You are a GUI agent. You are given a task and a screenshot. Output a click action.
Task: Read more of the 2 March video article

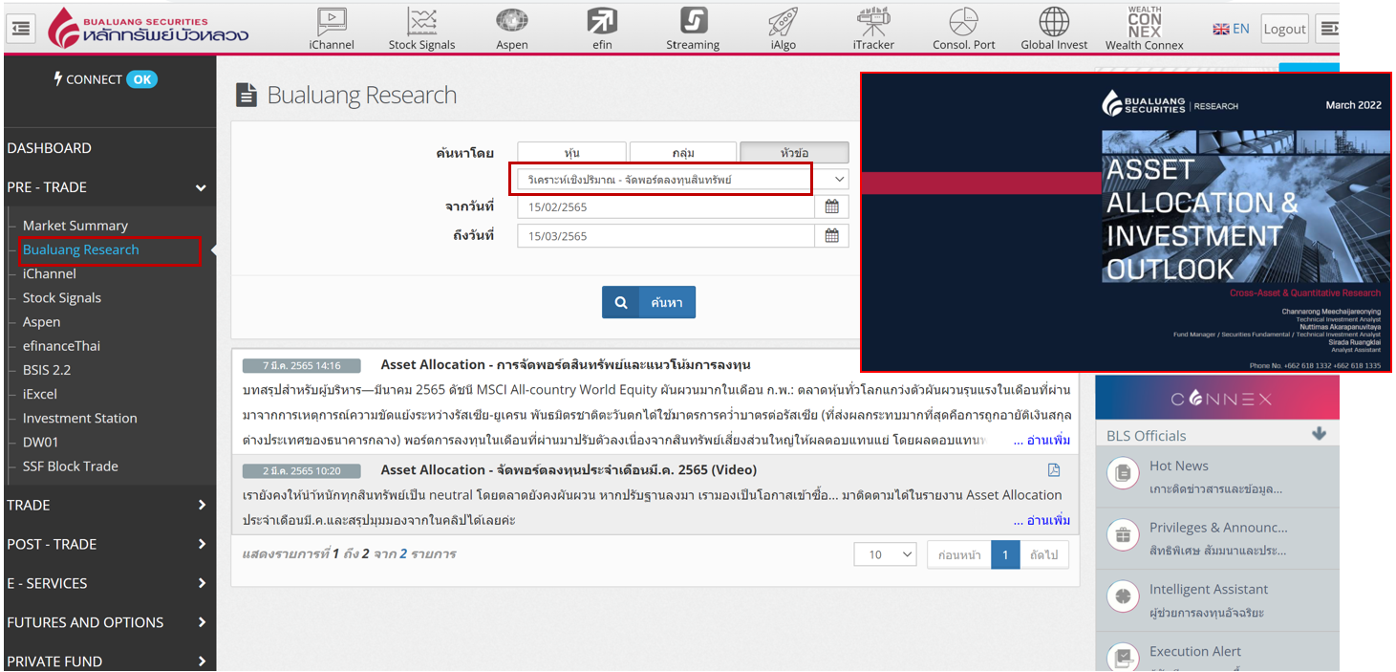coord(1042,521)
